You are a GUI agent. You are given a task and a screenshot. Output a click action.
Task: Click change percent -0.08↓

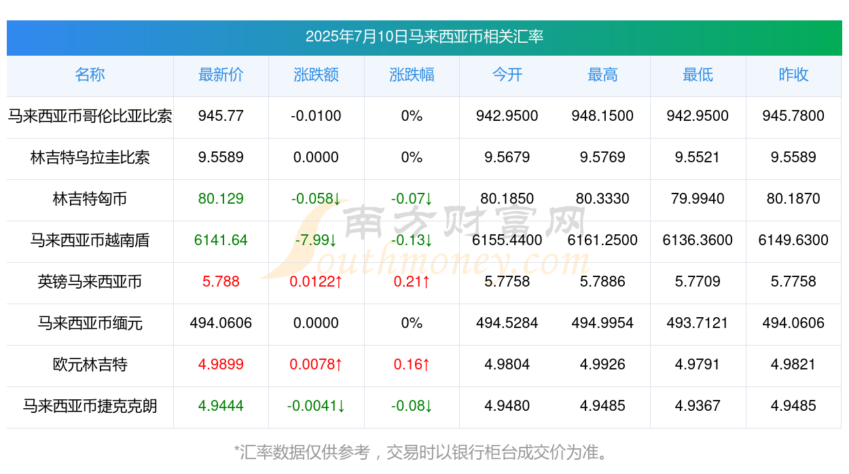[412, 406]
